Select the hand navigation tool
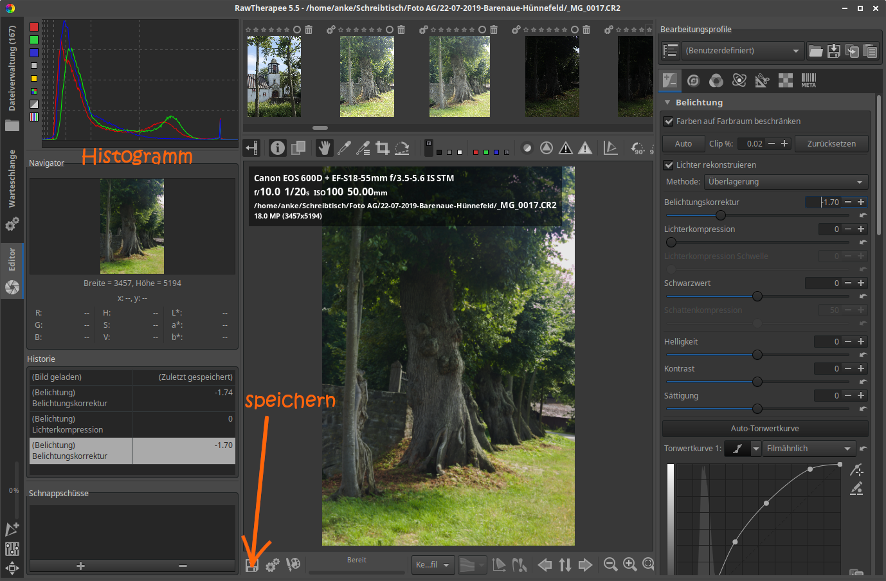The image size is (886, 581). (x=325, y=148)
